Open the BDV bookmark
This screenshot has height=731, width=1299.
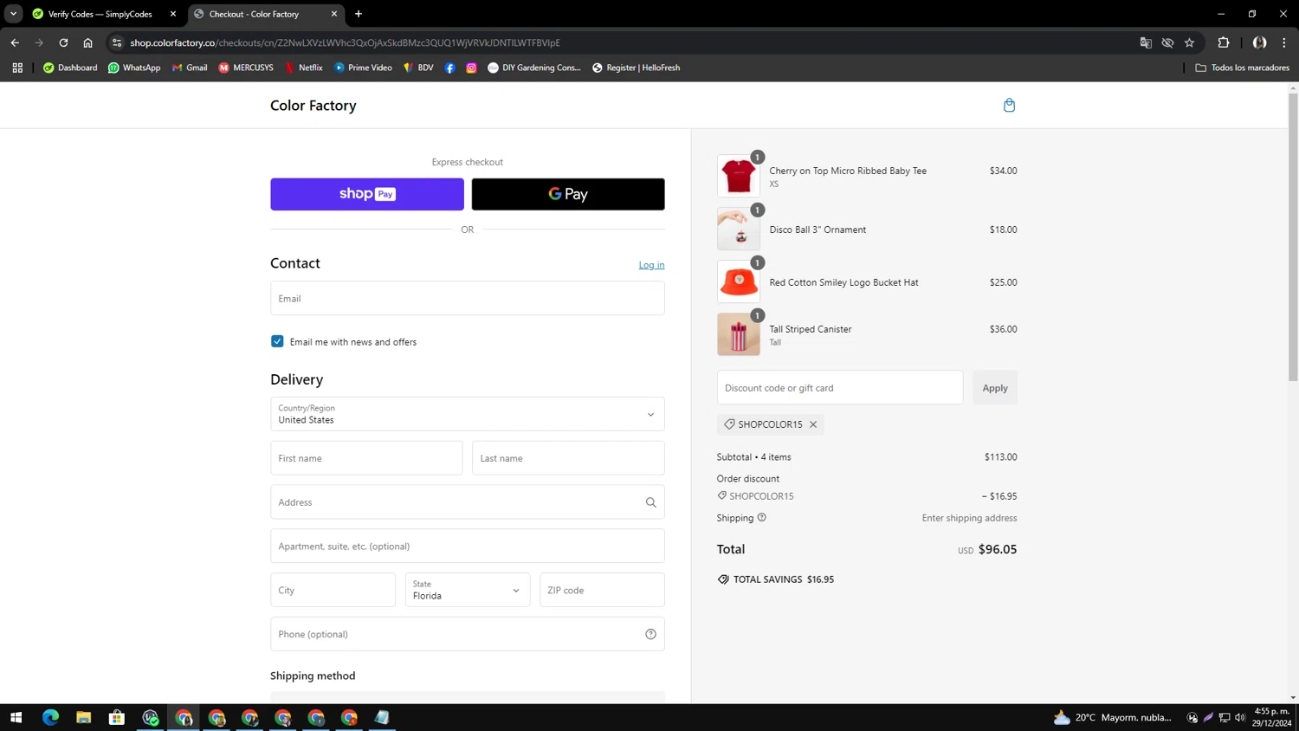418,68
